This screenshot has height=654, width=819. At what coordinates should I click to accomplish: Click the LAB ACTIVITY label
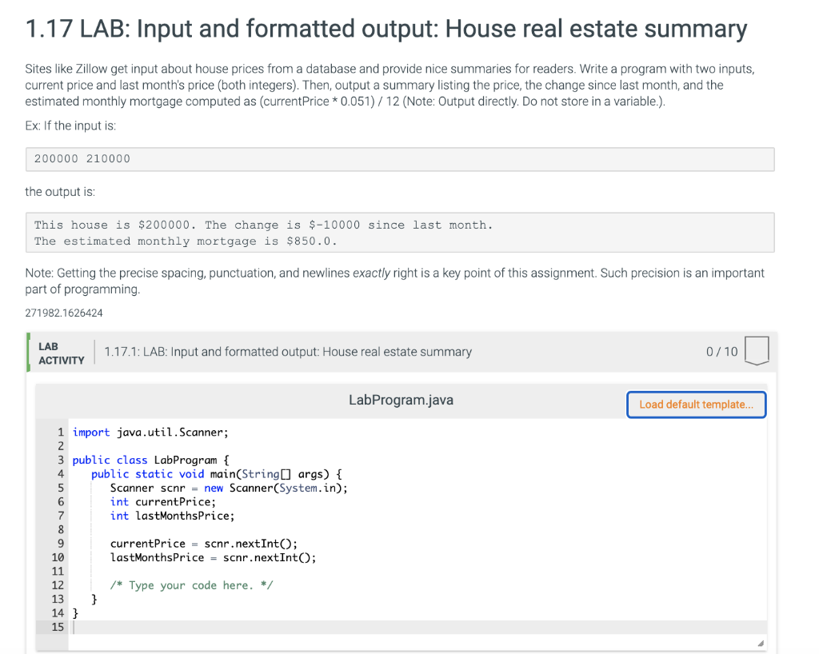(60, 352)
